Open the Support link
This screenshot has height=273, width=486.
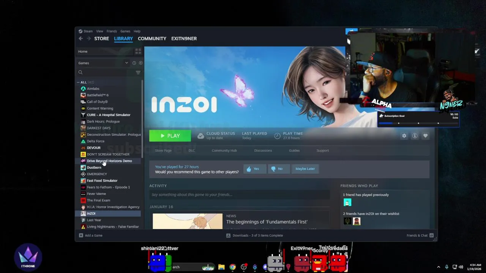[323, 151]
